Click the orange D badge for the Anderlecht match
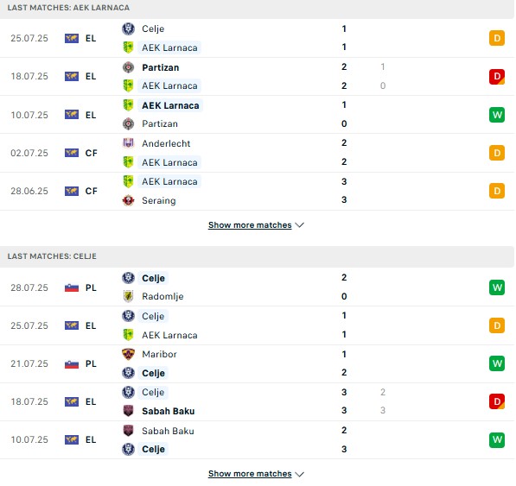Screen dimensions: 516x486 pos(497,153)
